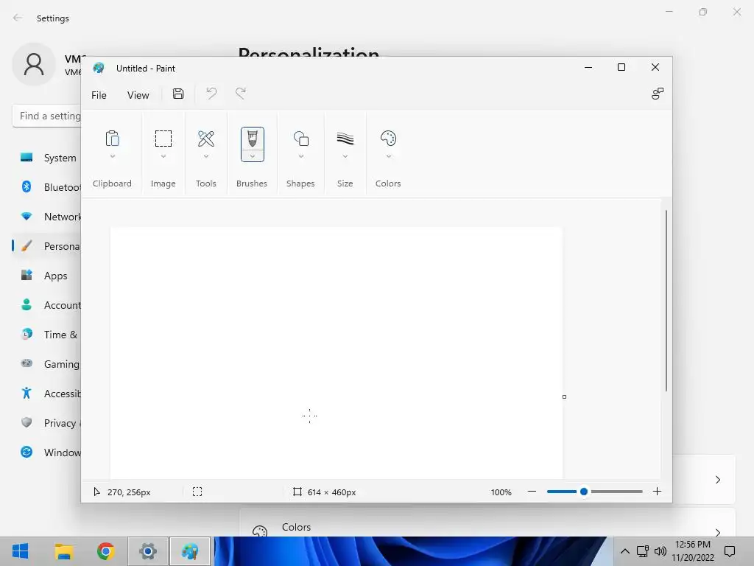Expand the Clipboard dropdown chevron

113,156
